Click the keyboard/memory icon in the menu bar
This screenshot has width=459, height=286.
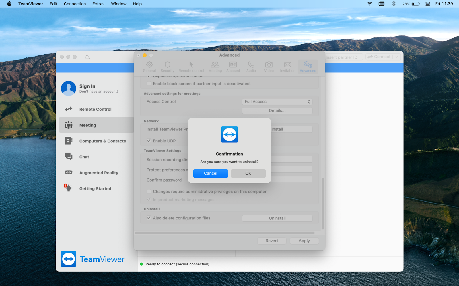pyautogui.click(x=382, y=4)
